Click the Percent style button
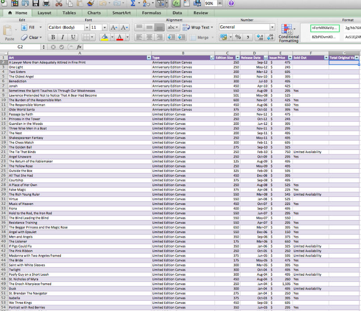The width and height of the screenshot is (361, 311). (238, 37)
